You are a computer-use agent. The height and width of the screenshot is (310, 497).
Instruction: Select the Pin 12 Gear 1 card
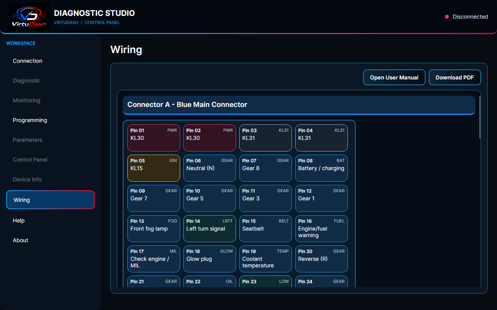click(x=321, y=198)
